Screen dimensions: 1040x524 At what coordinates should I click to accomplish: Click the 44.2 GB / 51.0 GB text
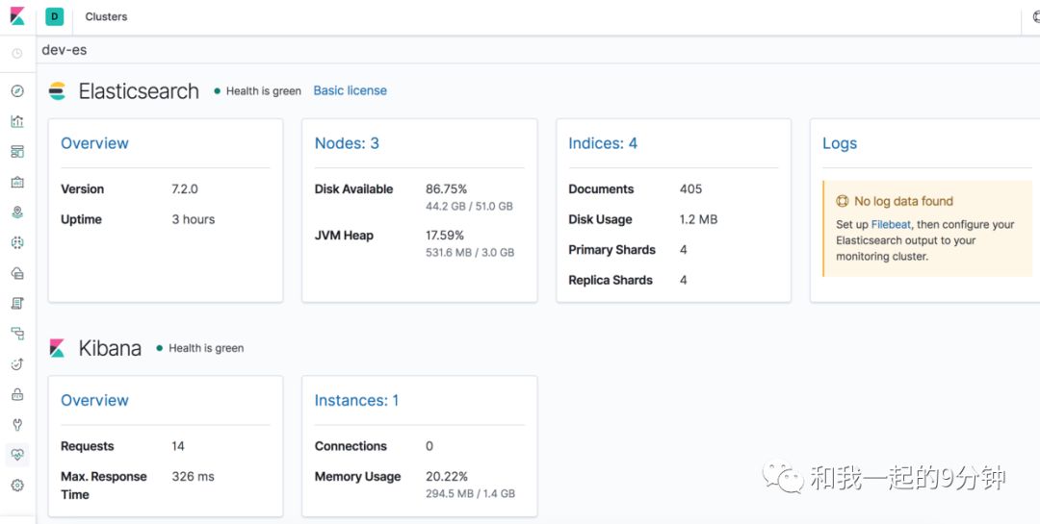pyautogui.click(x=470, y=206)
